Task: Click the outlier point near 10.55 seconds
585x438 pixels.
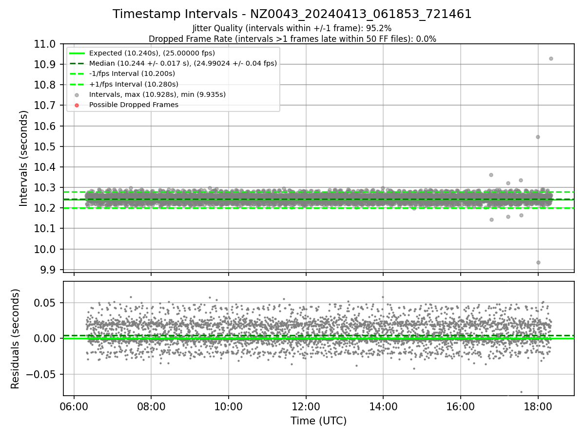Action: [538, 137]
